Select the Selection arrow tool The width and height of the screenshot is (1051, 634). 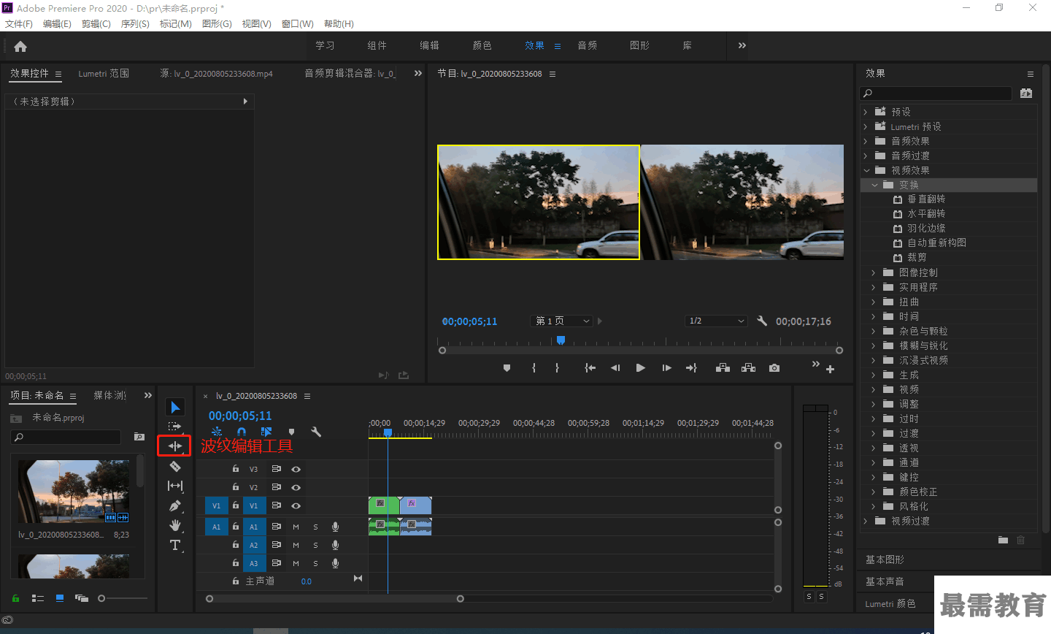(x=175, y=407)
